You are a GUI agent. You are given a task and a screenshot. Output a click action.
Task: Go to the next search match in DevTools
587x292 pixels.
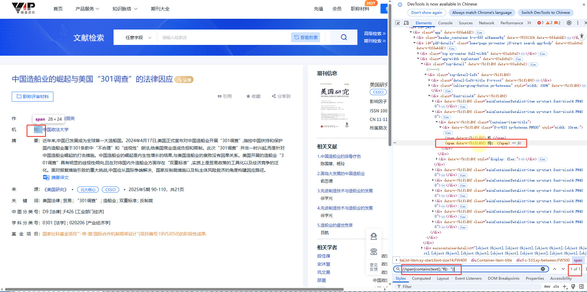click(563, 269)
